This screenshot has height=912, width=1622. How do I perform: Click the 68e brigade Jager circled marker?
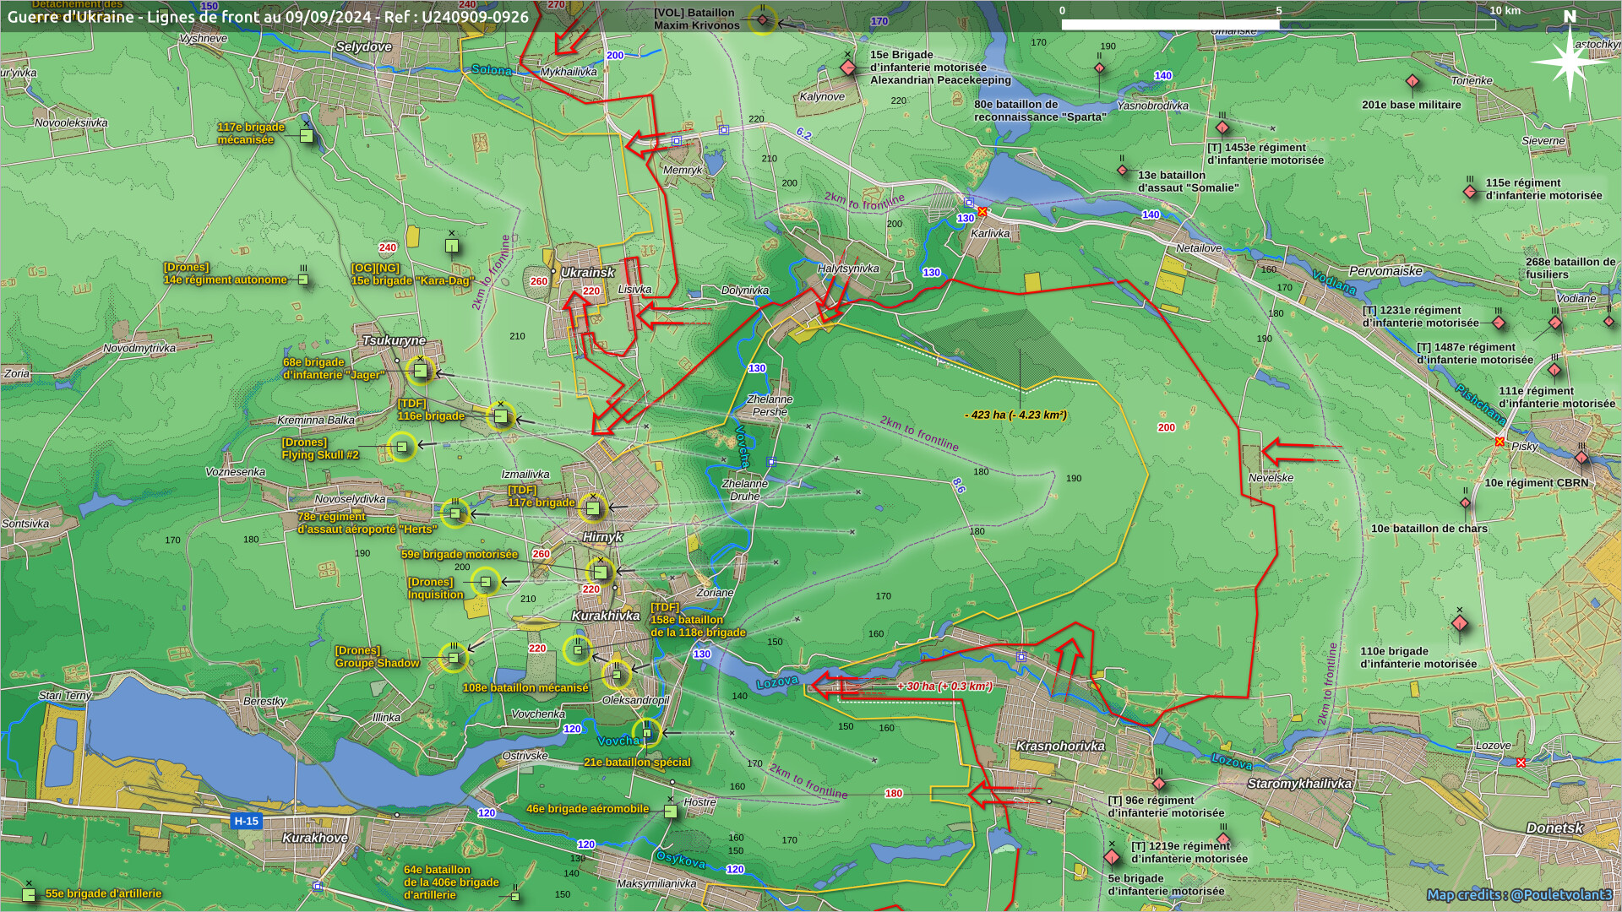[x=420, y=370]
